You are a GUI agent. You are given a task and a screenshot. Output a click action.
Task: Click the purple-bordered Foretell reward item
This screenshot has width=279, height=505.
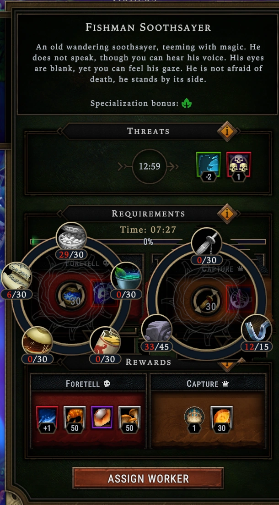point(102,417)
